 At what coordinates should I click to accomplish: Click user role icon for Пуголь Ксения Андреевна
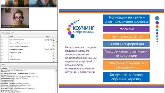coord(54,46)
